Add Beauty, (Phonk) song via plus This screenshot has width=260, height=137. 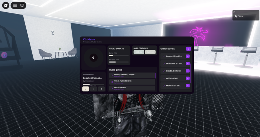tap(188, 56)
